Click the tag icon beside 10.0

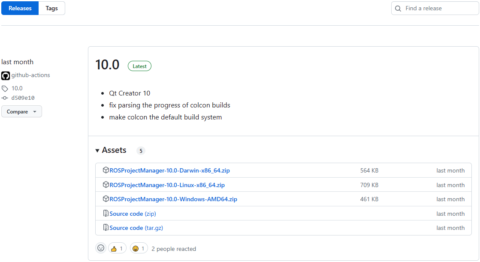(x=5, y=89)
